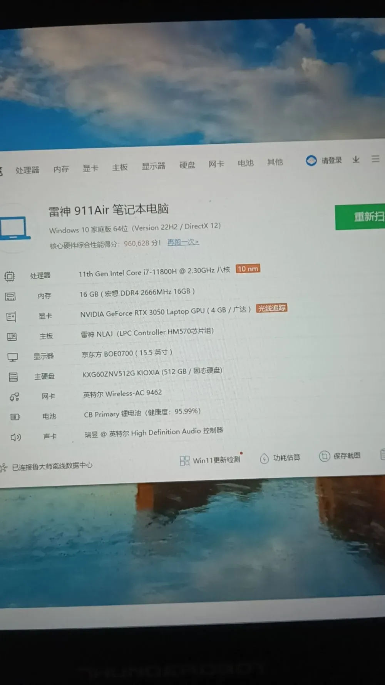Click the green 重新扫描 rescan button
385x685 pixels.
click(360, 217)
